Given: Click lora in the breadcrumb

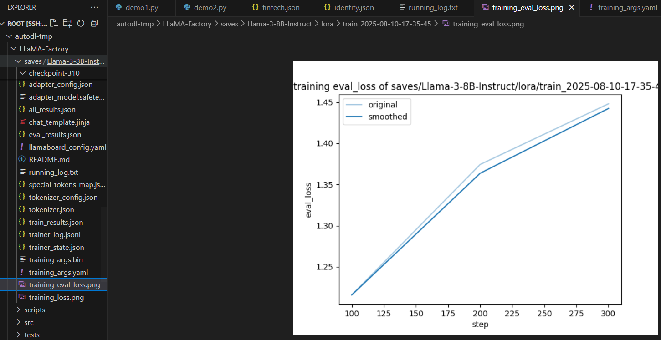Looking at the screenshot, I should click(327, 24).
